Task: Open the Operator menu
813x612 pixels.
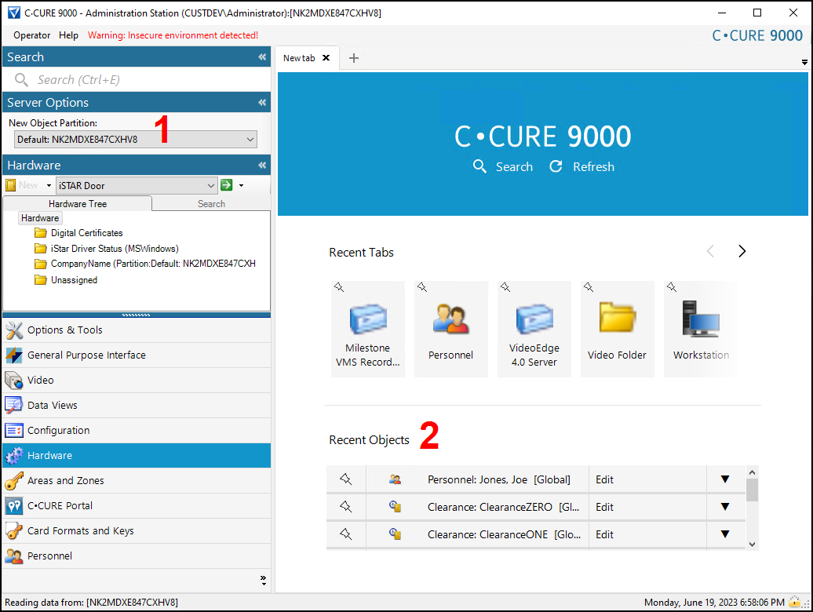Action: pos(31,35)
